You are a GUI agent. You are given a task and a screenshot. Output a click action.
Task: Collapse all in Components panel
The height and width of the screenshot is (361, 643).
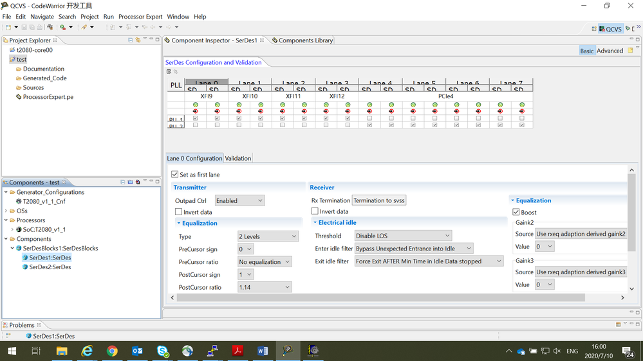(x=122, y=182)
